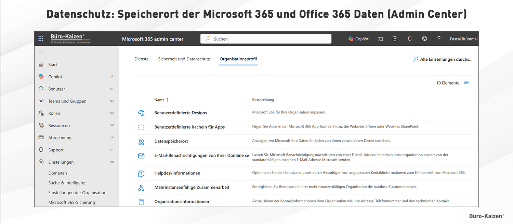
Task: Click the Büro-Kaizen logo in header
Action: click(70, 39)
